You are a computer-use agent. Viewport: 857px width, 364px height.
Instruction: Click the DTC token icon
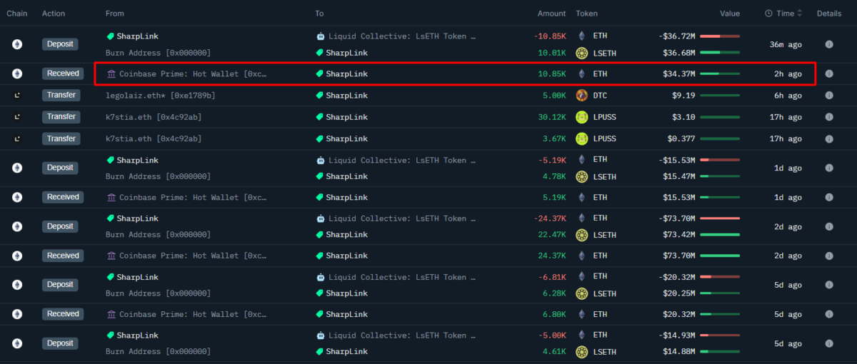point(581,96)
